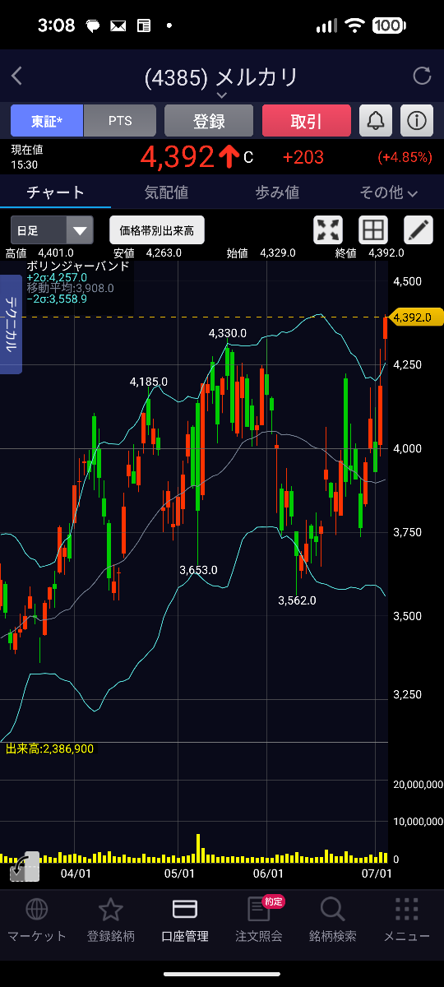This screenshot has width=444, height=987.
Task: Tap the back arrow icon
Action: coord(16,76)
